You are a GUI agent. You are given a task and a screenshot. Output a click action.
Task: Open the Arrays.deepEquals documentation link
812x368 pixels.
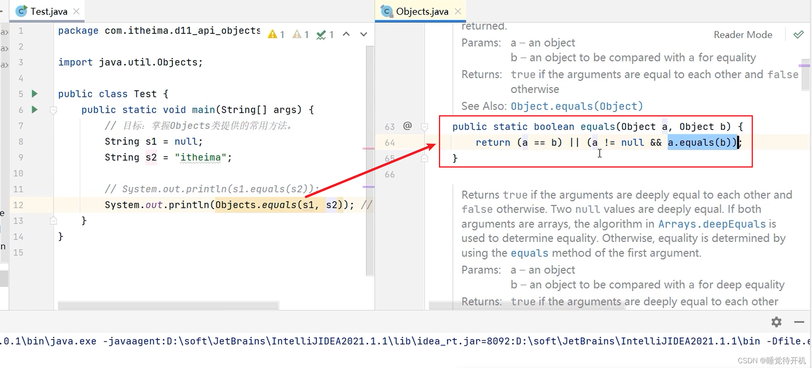712,224
